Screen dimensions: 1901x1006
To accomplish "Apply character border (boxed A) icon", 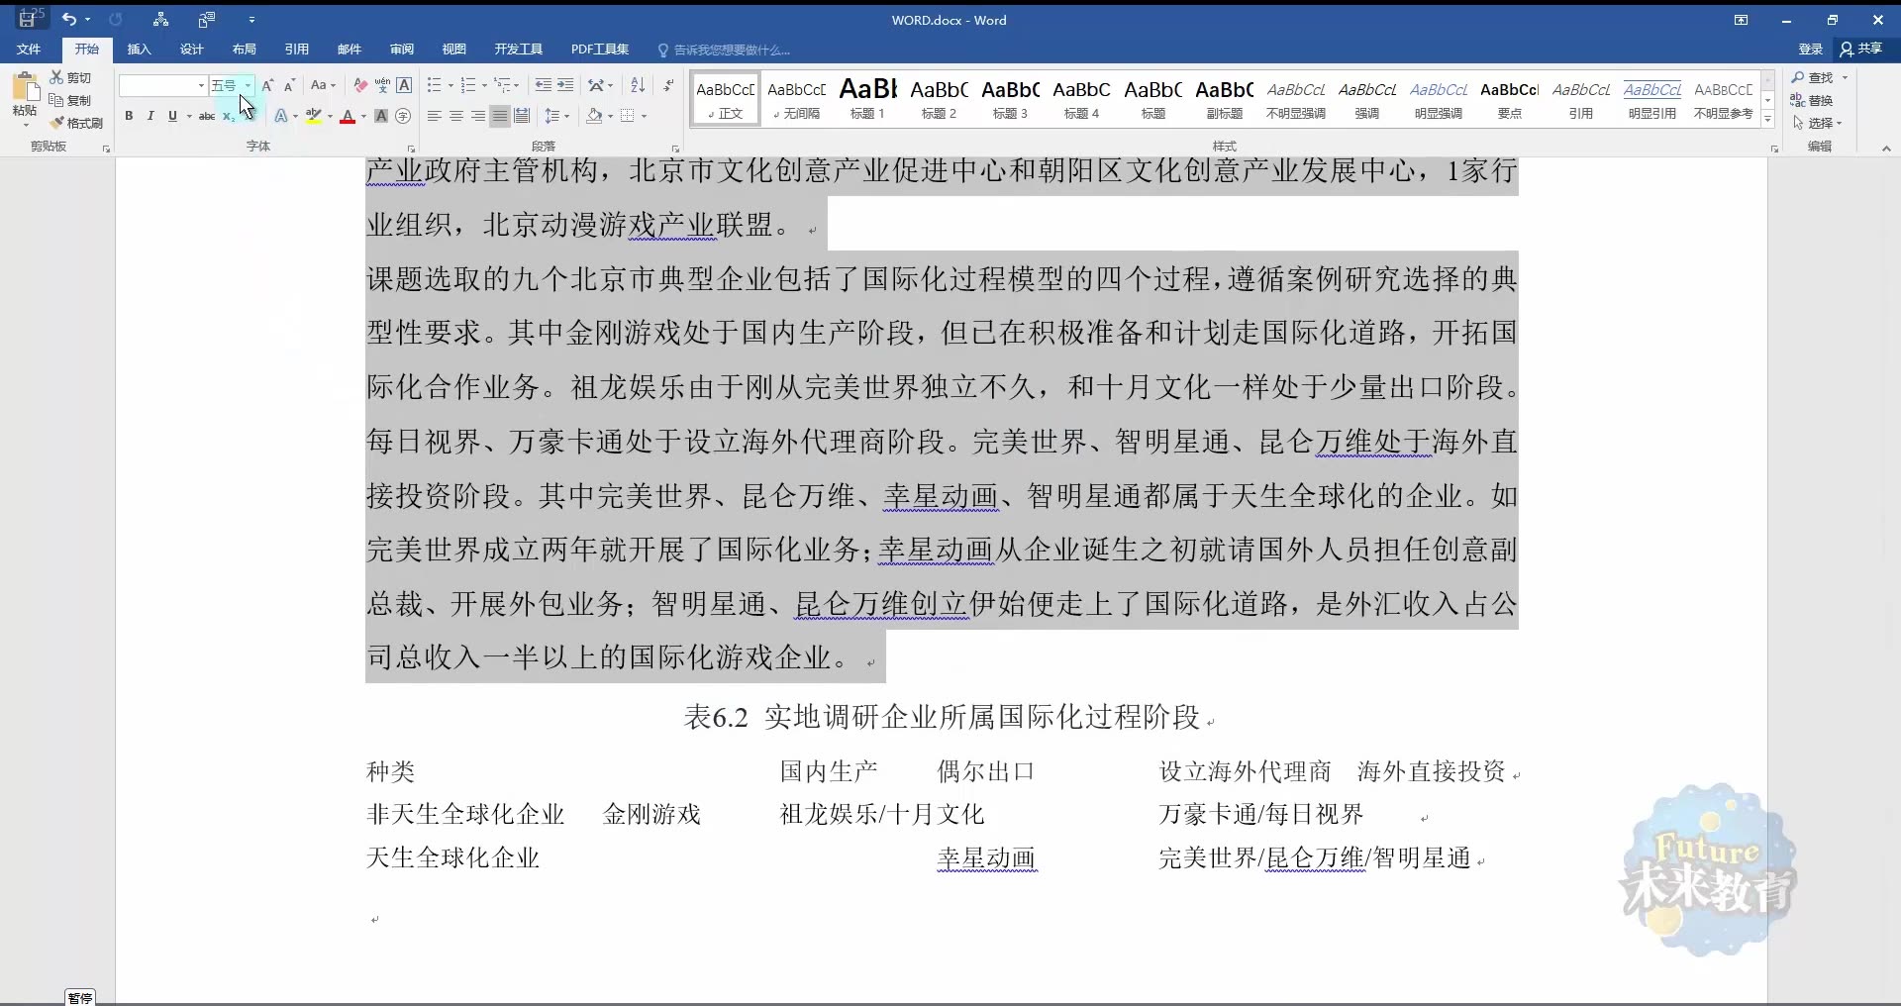I will point(404,86).
